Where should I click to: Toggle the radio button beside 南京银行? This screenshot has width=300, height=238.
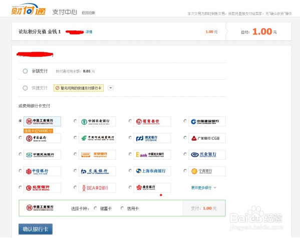tap(130, 187)
